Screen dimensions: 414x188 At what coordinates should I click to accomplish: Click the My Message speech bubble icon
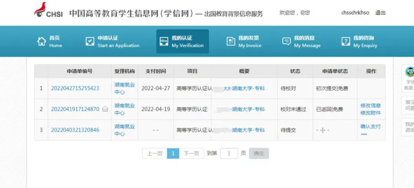point(286,41)
